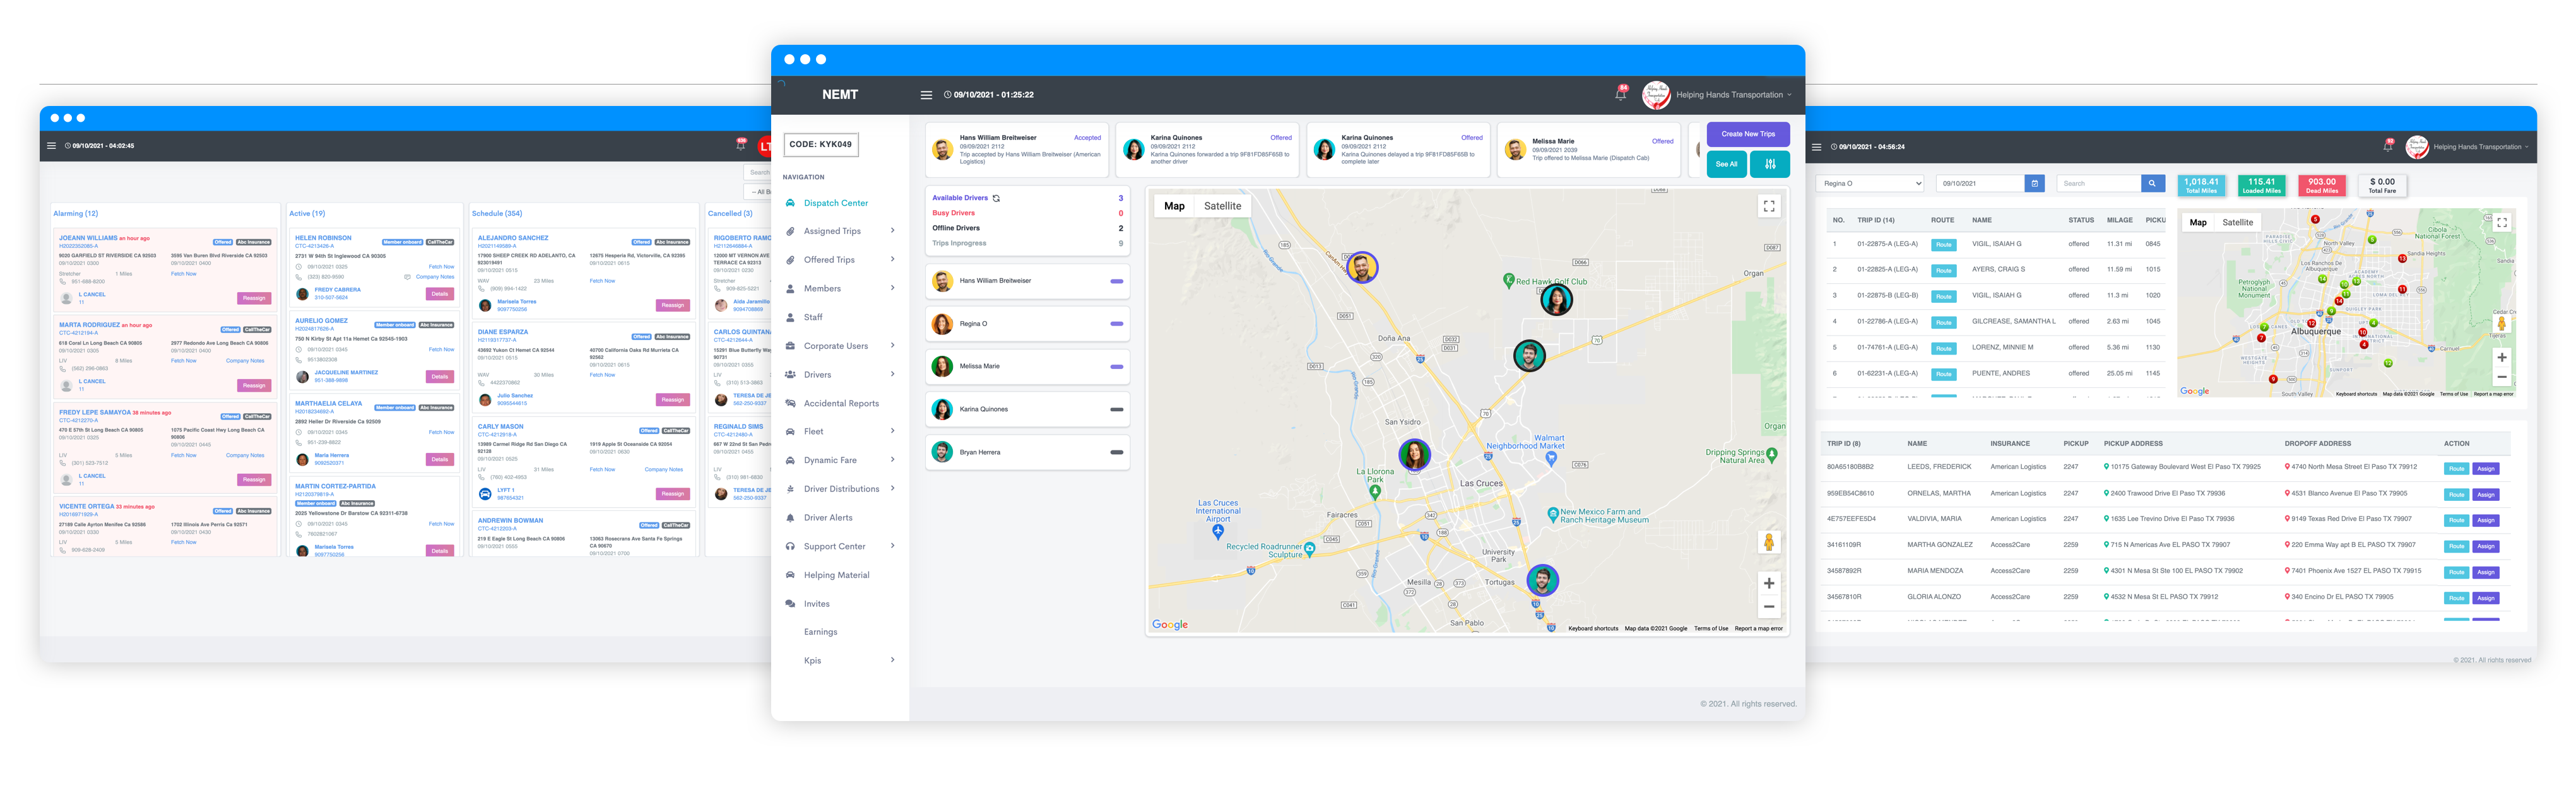
Task: Switch center map to Satellite view
Action: pos(1222,206)
